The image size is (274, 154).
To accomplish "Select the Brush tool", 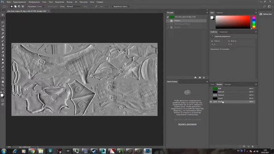I will pyautogui.click(x=3, y=41).
